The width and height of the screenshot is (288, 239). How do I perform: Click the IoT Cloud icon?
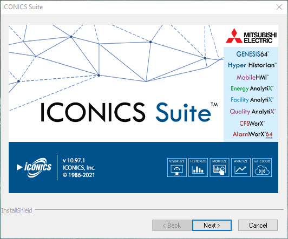(x=262, y=167)
